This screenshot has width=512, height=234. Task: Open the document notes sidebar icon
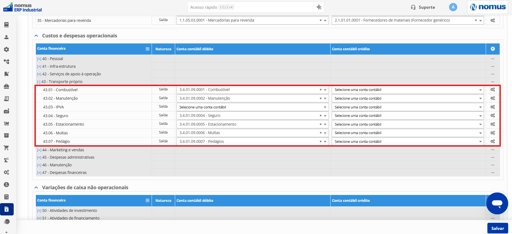point(7,99)
